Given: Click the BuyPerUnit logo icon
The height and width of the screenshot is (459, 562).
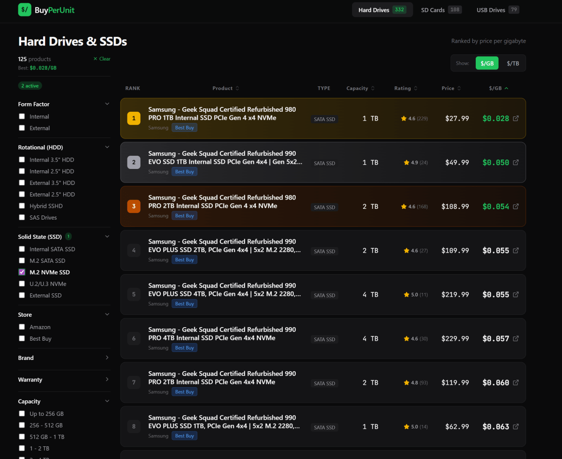Looking at the screenshot, I should (24, 10).
